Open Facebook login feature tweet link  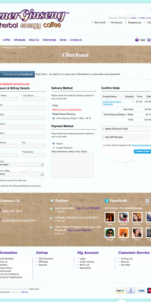pyautogui.click(x=79, y=230)
